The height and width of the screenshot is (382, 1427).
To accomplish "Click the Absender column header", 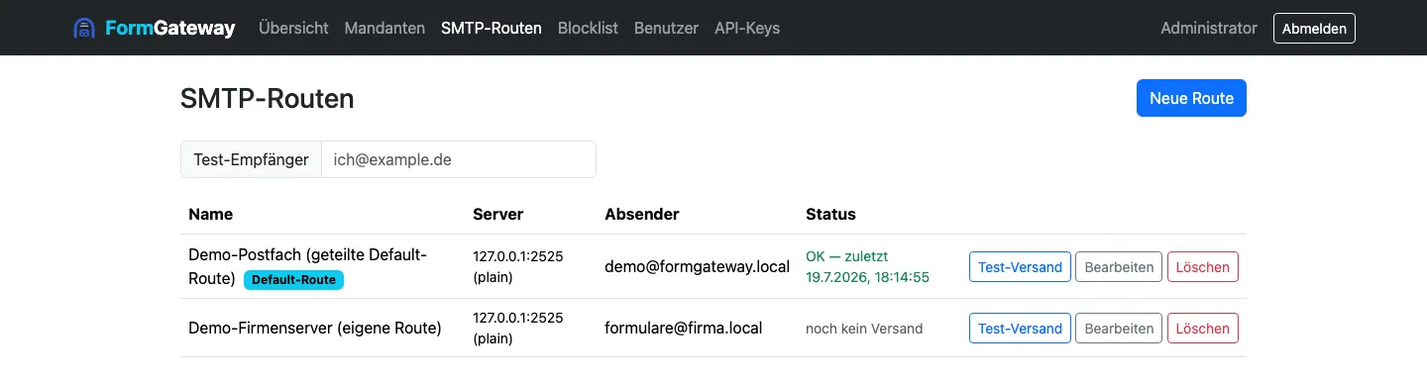I will [x=642, y=214].
